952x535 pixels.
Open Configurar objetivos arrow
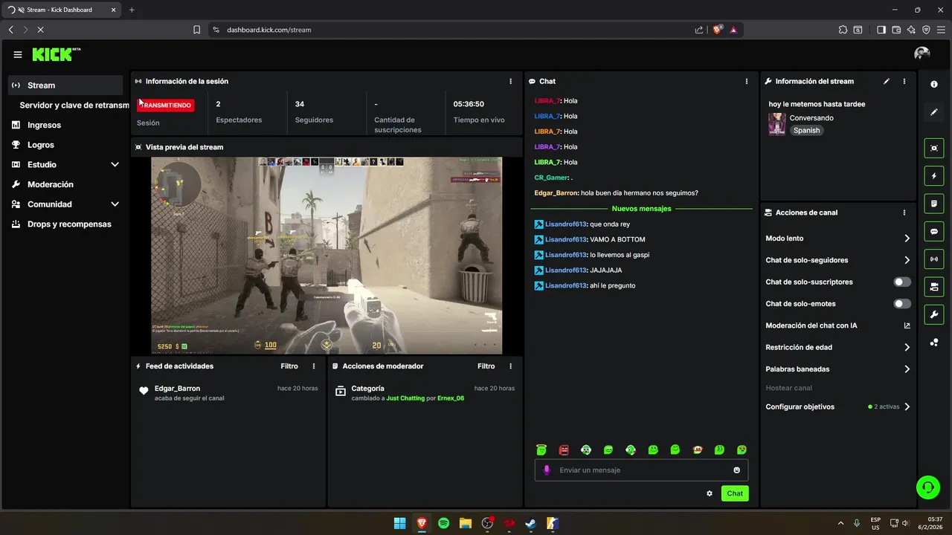(907, 407)
